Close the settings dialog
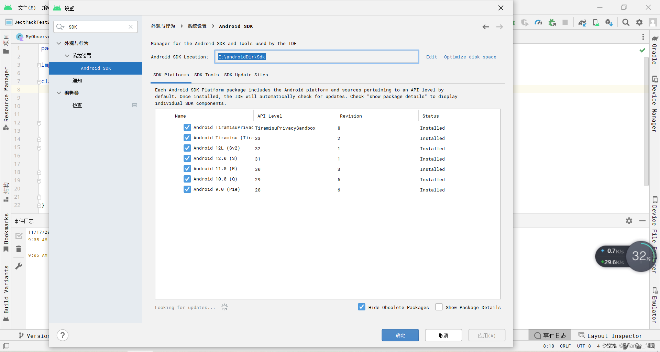 [x=501, y=8]
